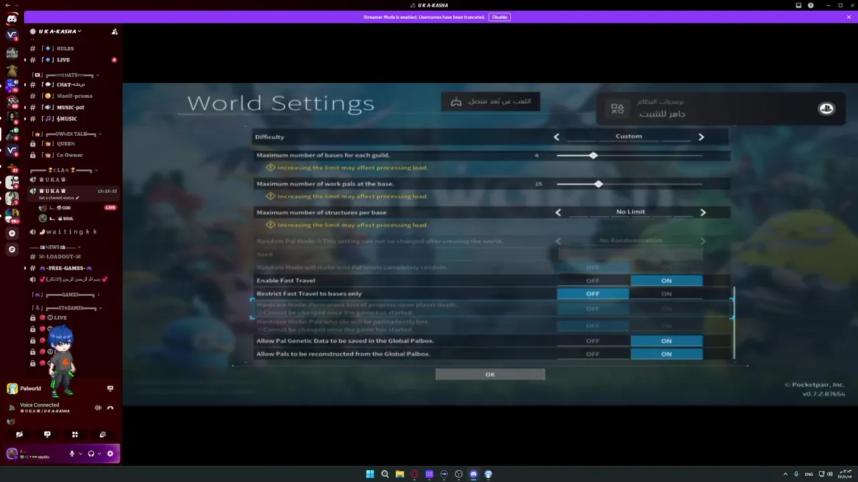Open Windows Start menu
This screenshot has height=482, width=858.
click(370, 474)
